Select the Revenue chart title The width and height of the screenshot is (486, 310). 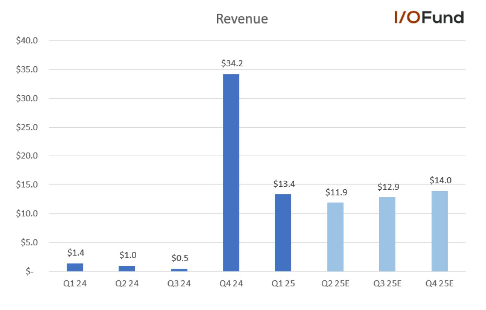tap(242, 19)
